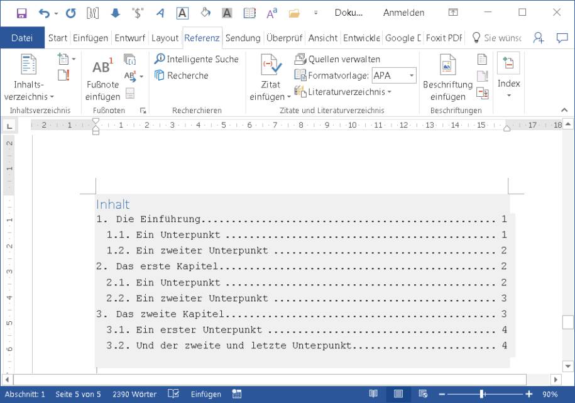
Task: Collapse the ribbon with the chevron
Action: point(564,110)
